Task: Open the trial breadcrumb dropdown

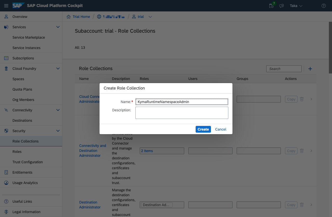Action: pos(150,17)
